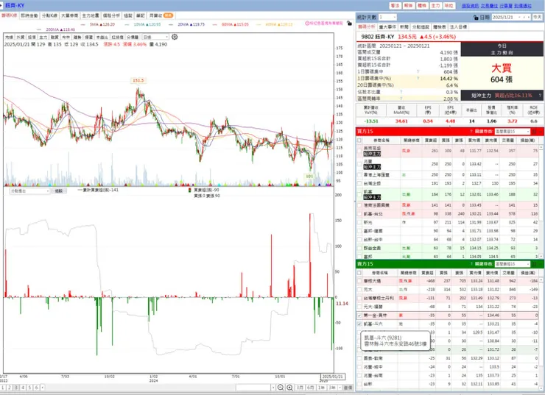The image size is (545, 395).
Task: Switch to 主力地圖 tab
Action: point(91,15)
